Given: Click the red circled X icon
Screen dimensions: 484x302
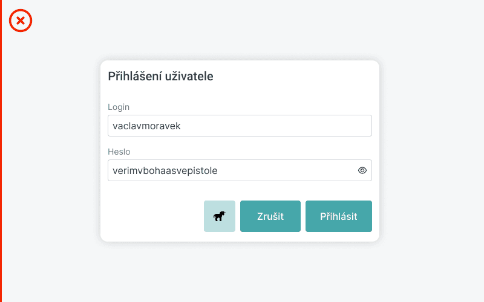Looking at the screenshot, I should (x=21, y=21).
